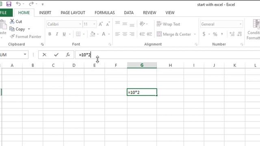Open the Customize Quick Access Toolbar menu
The height and width of the screenshot is (146, 260).
point(43,4)
